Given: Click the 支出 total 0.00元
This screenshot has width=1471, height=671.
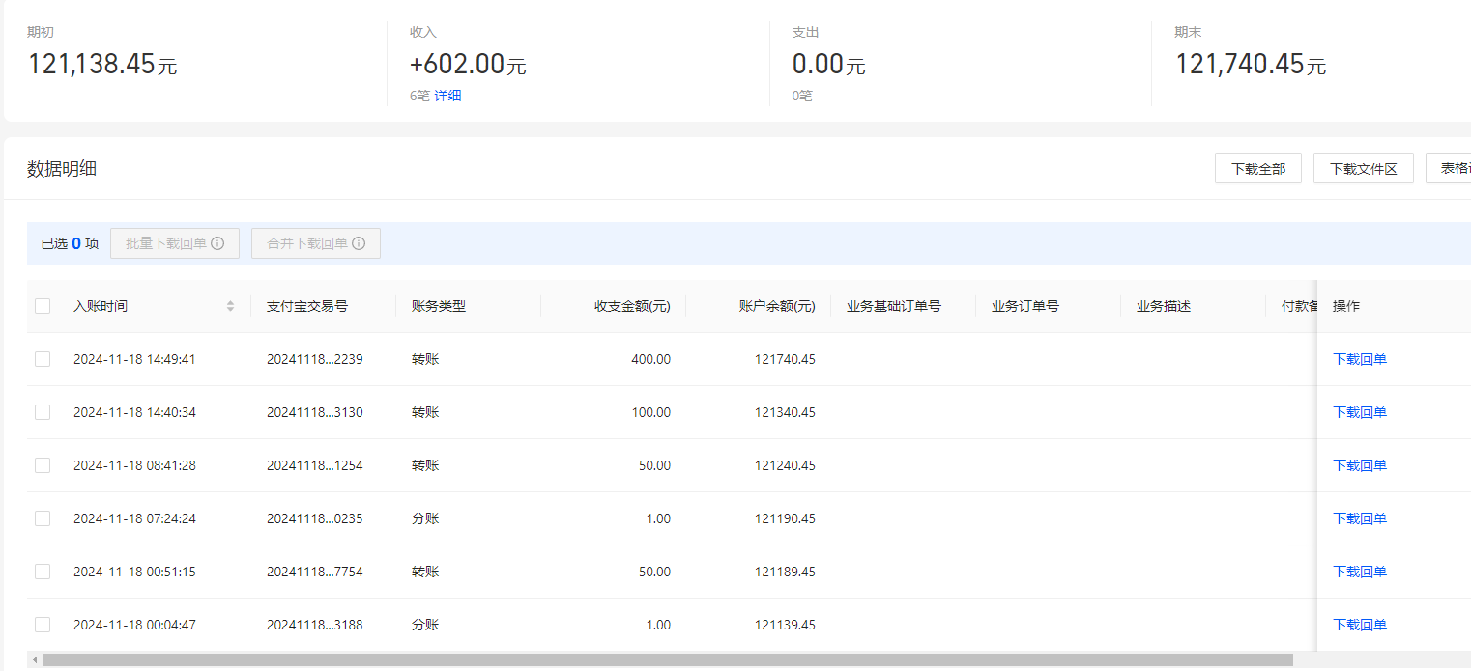Looking at the screenshot, I should pos(828,65).
